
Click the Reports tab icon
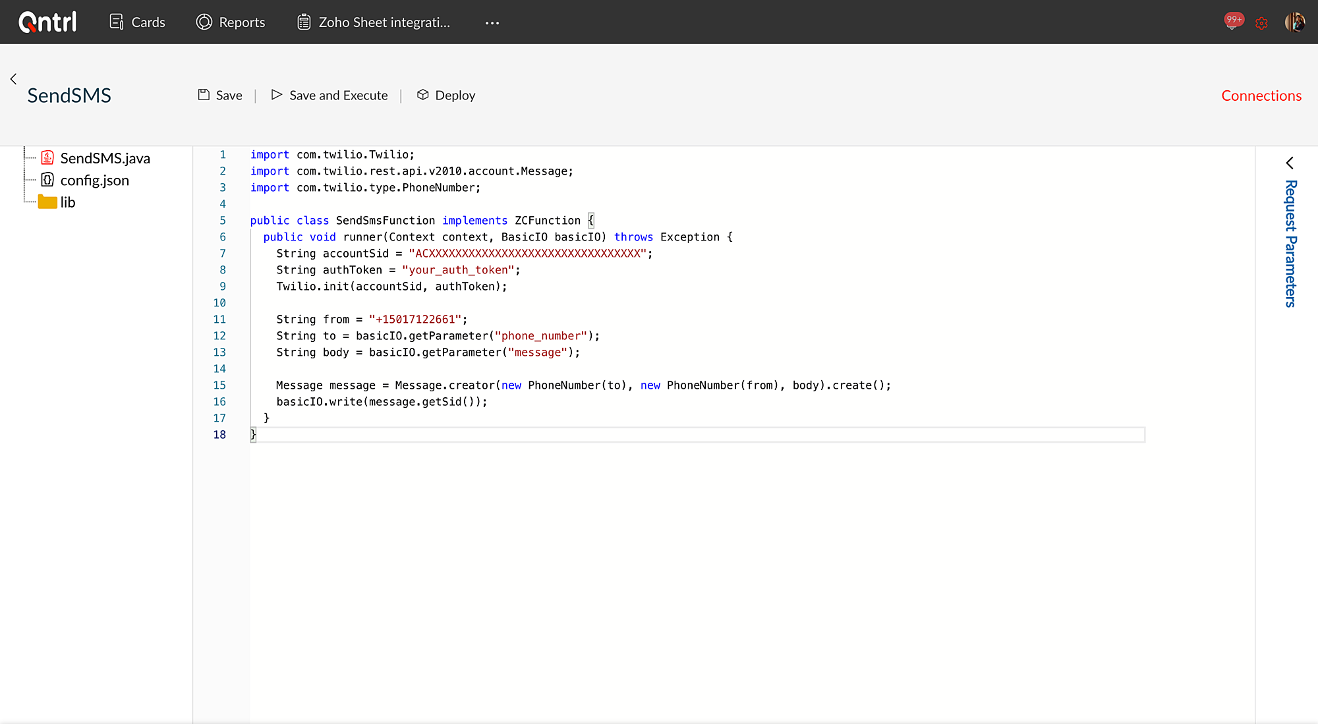tap(204, 22)
